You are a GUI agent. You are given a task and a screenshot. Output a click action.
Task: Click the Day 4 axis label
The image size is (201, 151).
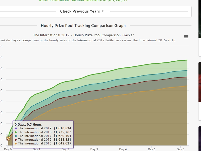[x=123, y=149]
